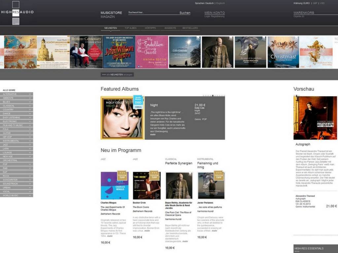Viewport: 338px width, 253px height.
Task: Click the Perfekte Synergien heading
Action: [x=179, y=163]
